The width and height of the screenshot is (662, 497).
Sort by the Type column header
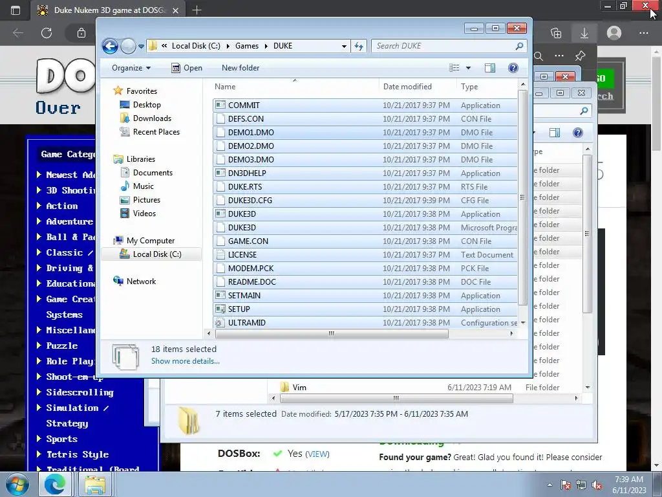pyautogui.click(x=469, y=87)
